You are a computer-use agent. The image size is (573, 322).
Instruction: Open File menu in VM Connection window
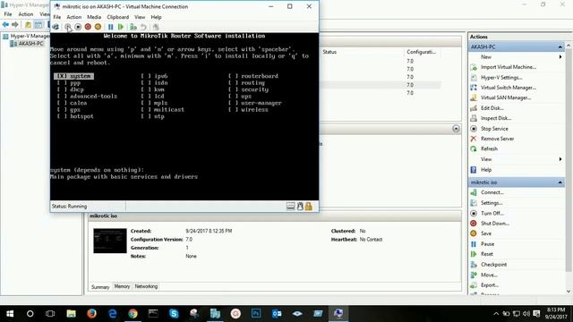pyautogui.click(x=57, y=17)
